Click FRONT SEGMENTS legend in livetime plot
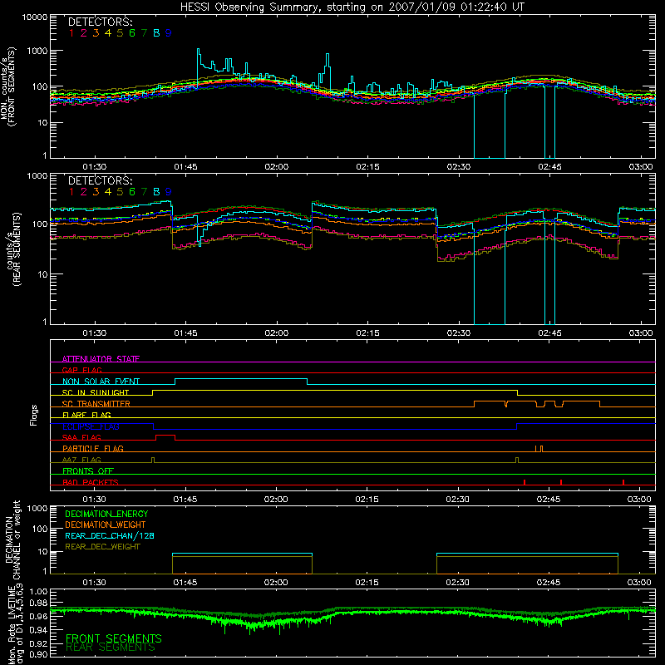The image size is (665, 665). 114,638
